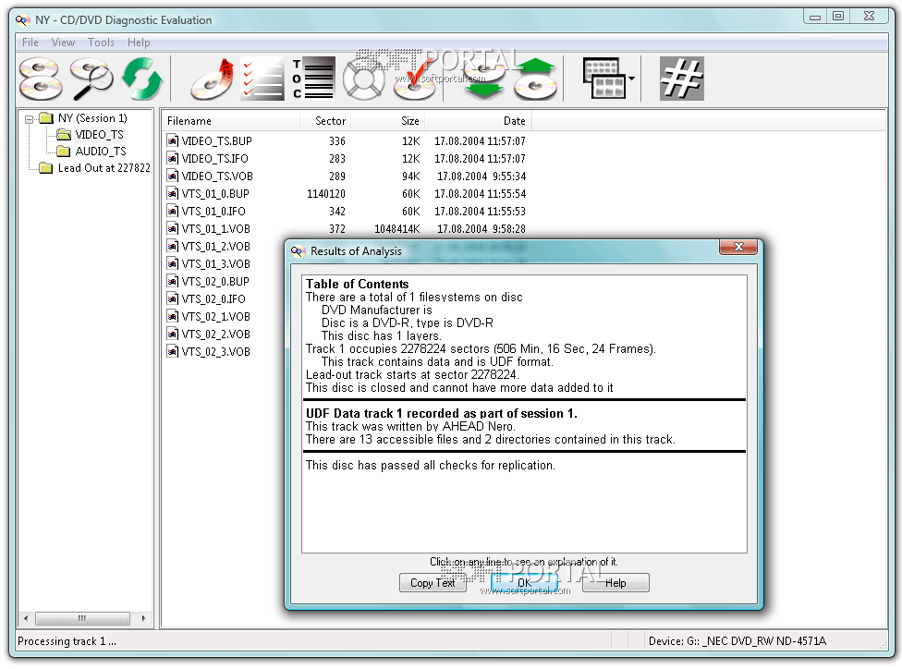This screenshot has width=902, height=669.
Task: Open the File menu
Action: pyautogui.click(x=30, y=42)
